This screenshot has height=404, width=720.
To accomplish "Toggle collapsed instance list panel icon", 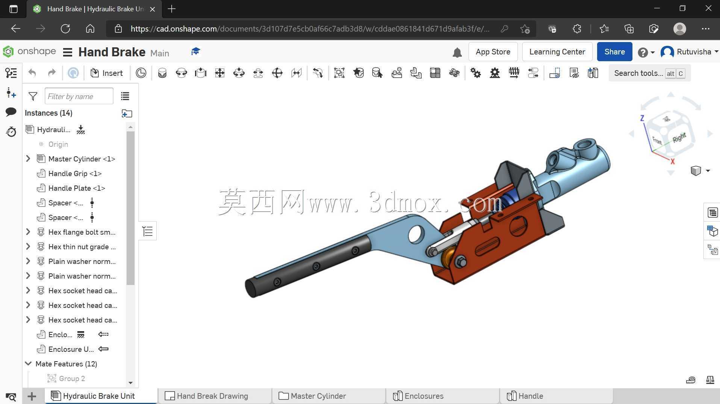I will coord(148,231).
